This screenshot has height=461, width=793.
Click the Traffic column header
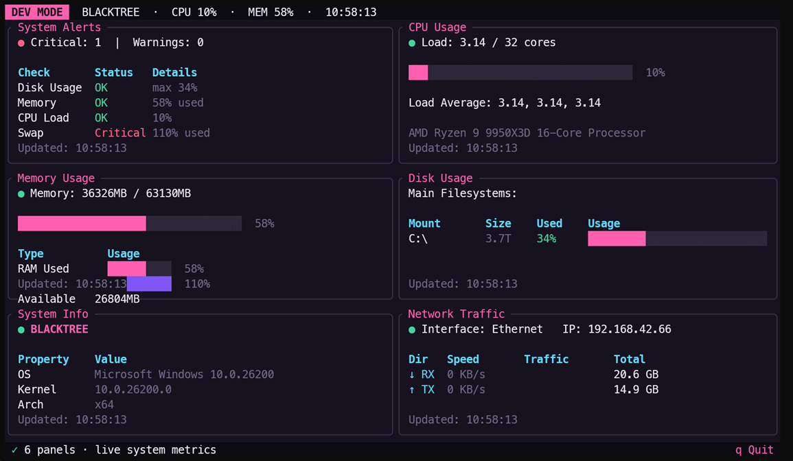547,359
